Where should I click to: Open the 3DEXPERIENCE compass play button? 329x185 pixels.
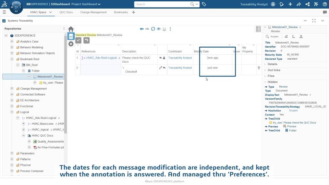pos(16,7)
